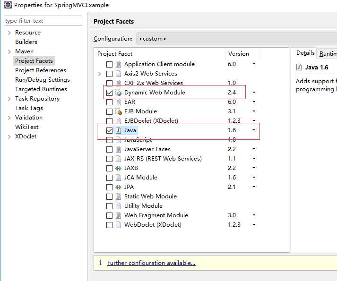Expand the Axis2 Web Services facet group
This screenshot has width=337, height=281.
(x=100, y=74)
